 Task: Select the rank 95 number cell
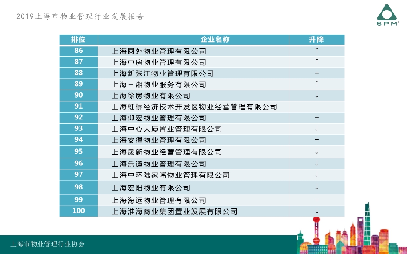(79, 151)
